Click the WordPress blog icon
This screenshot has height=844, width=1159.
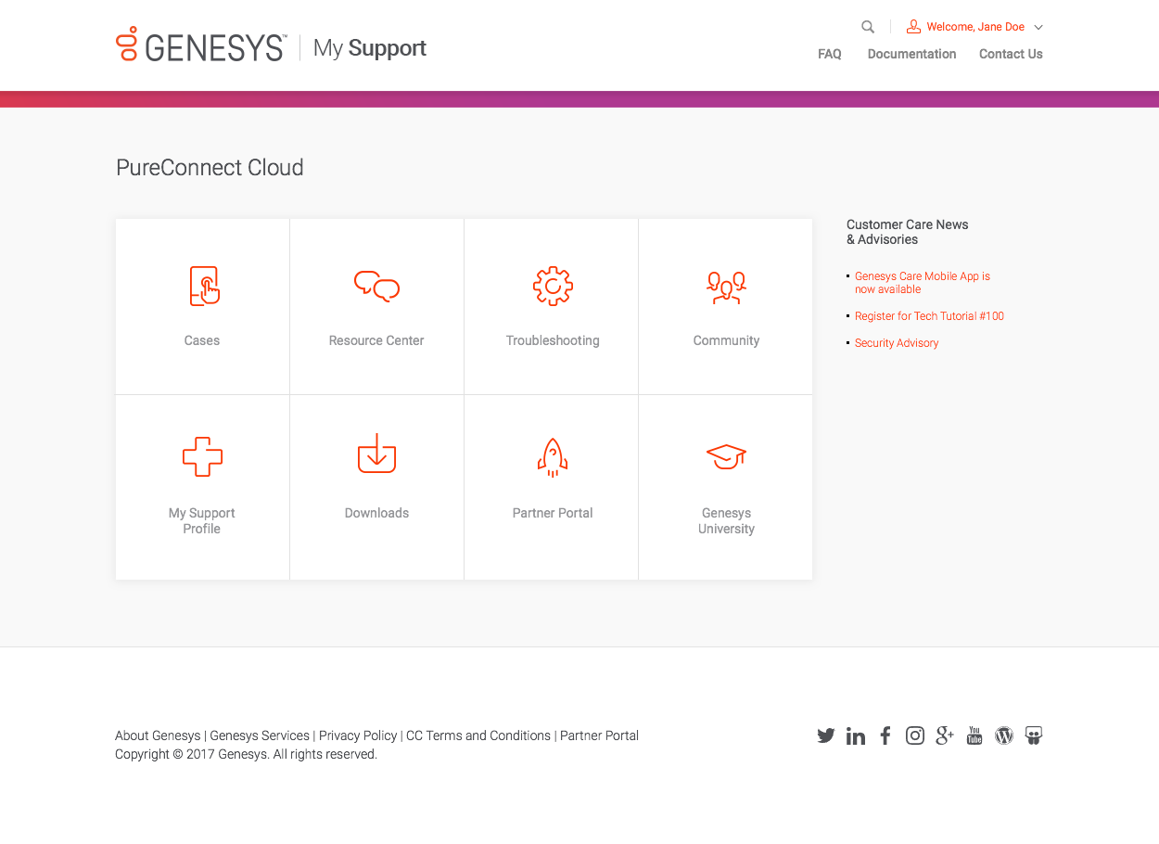click(x=1004, y=735)
